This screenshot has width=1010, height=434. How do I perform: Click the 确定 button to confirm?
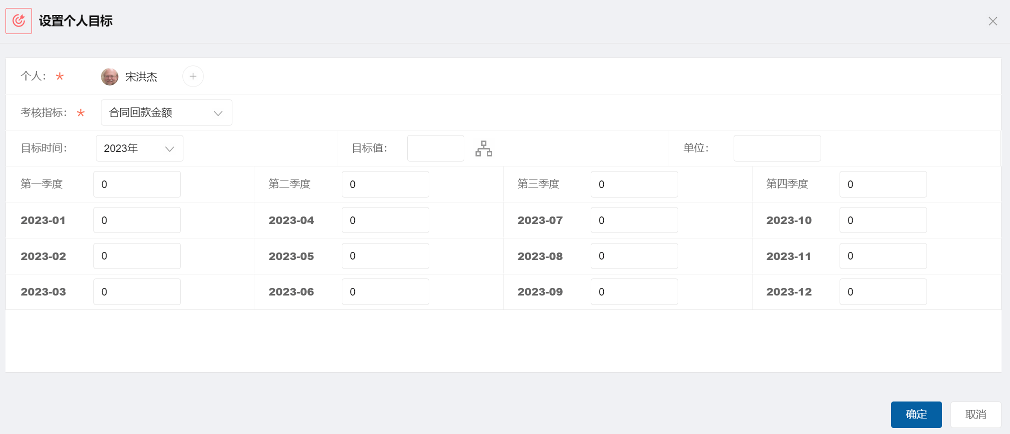[916, 414]
